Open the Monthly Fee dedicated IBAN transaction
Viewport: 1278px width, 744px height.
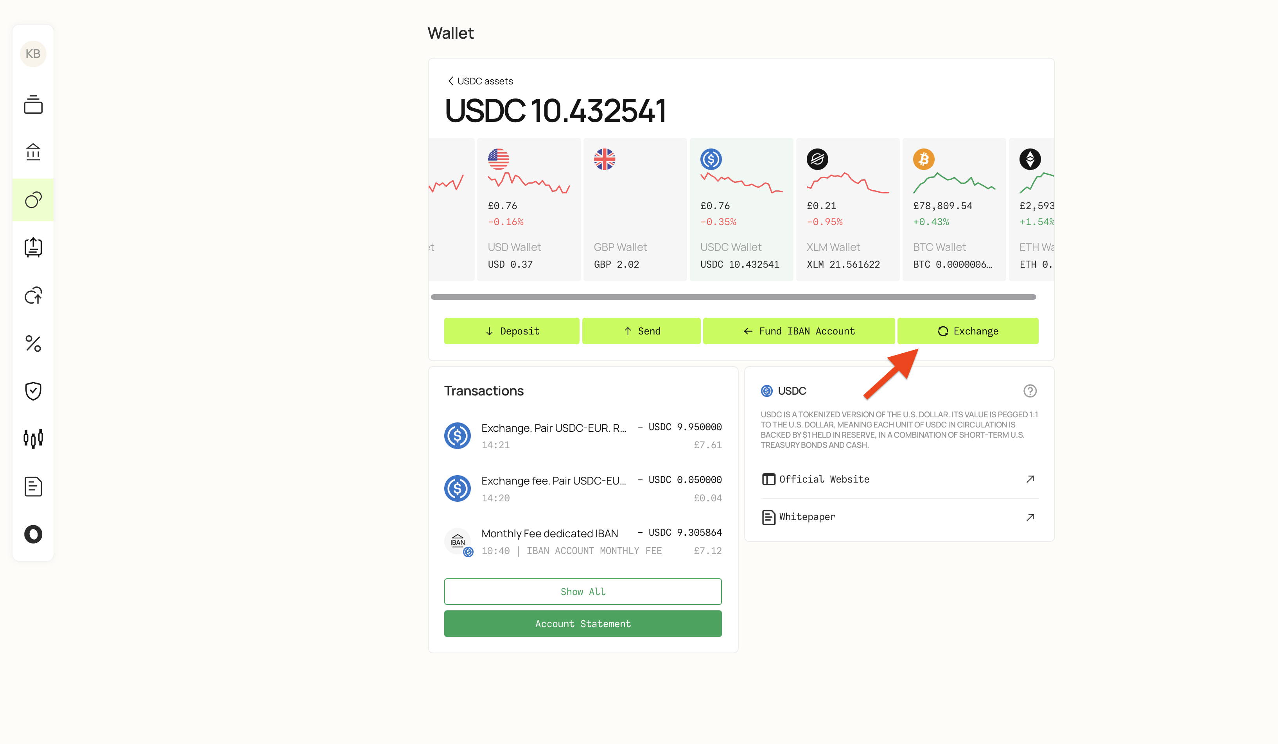(583, 541)
